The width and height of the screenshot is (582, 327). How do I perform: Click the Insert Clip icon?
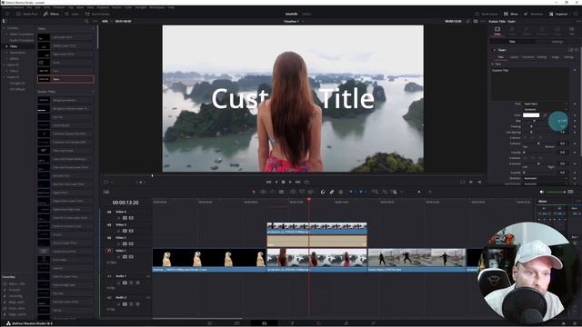click(x=293, y=192)
